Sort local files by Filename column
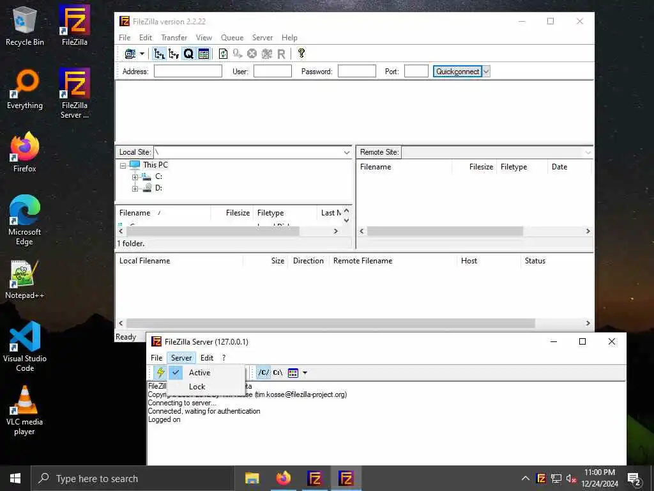This screenshot has height=491, width=654. pyautogui.click(x=163, y=213)
